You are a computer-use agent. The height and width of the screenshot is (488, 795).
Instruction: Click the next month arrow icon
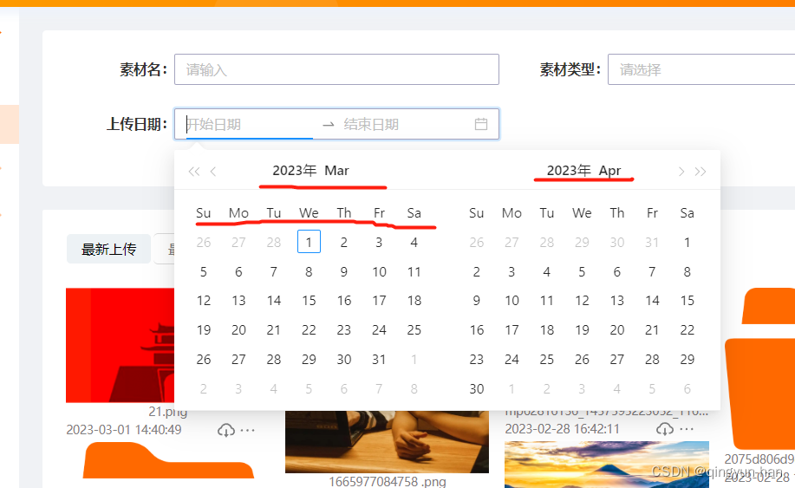(681, 172)
